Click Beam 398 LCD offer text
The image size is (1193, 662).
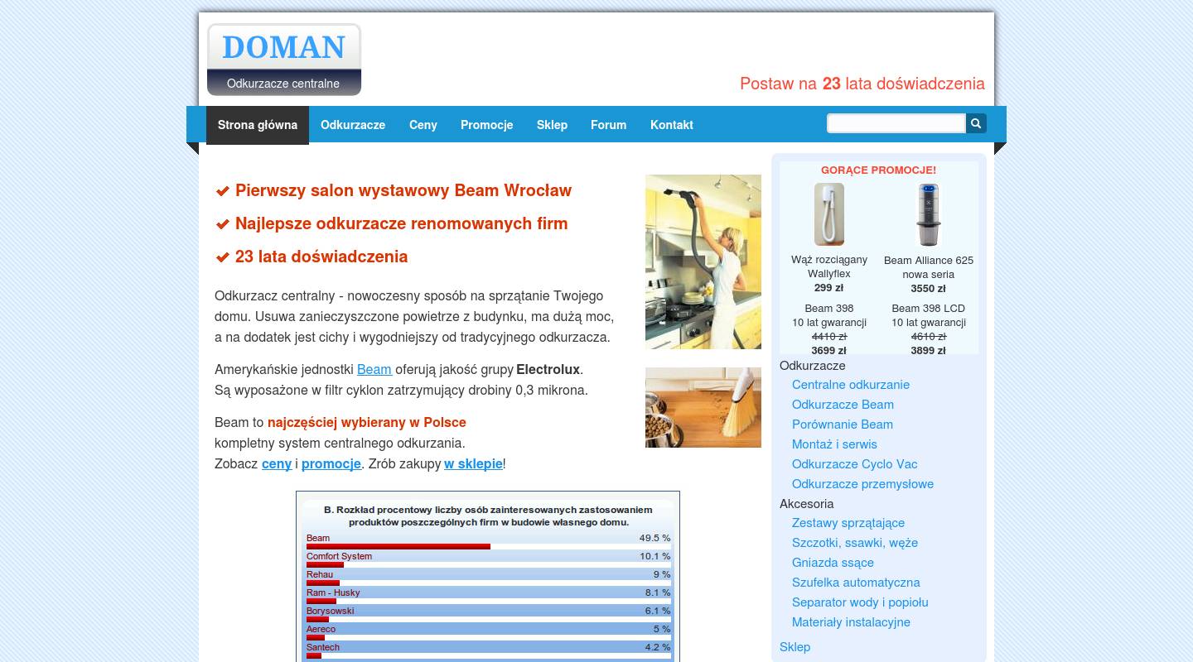tap(929, 315)
